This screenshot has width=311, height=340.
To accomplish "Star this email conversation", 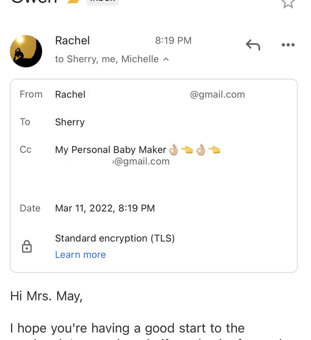I will (288, 3).
